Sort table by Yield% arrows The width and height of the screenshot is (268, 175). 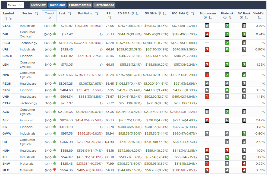point(259,18)
